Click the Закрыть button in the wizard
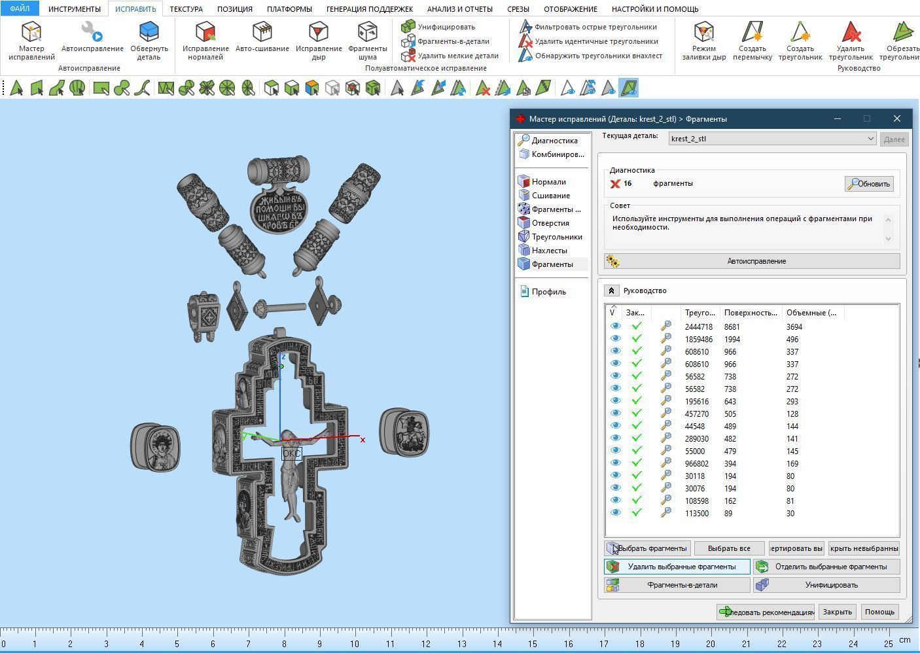Screen dimensions: 920x653 (837, 612)
